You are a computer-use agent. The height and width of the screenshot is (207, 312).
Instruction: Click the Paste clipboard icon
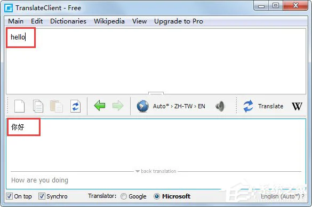pyautogui.click(x=57, y=106)
